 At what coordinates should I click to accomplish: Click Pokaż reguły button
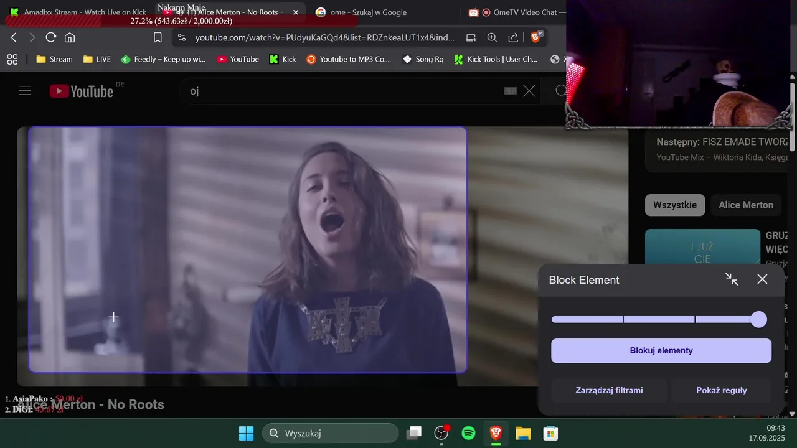tap(721, 390)
